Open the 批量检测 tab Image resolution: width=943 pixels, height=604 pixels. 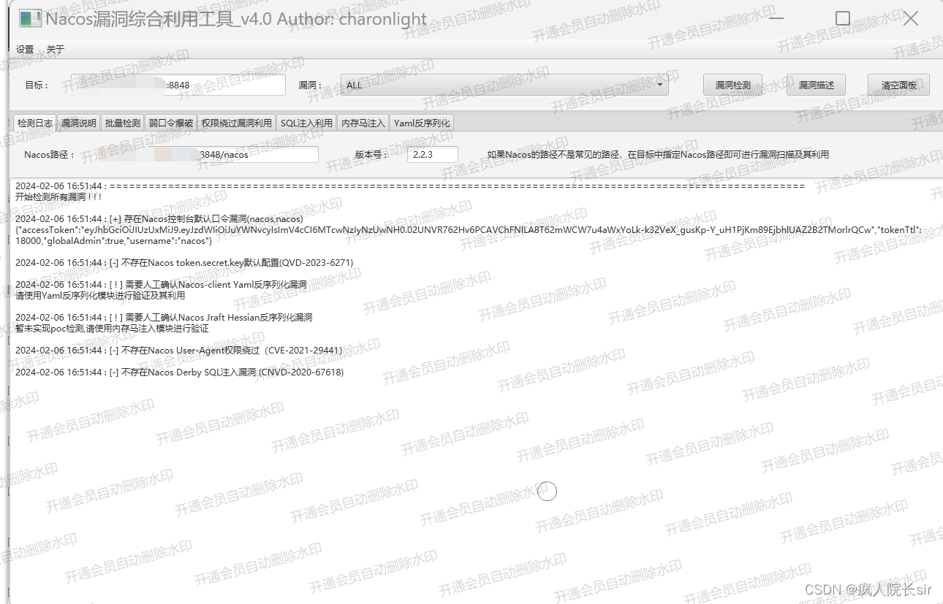tap(121, 123)
